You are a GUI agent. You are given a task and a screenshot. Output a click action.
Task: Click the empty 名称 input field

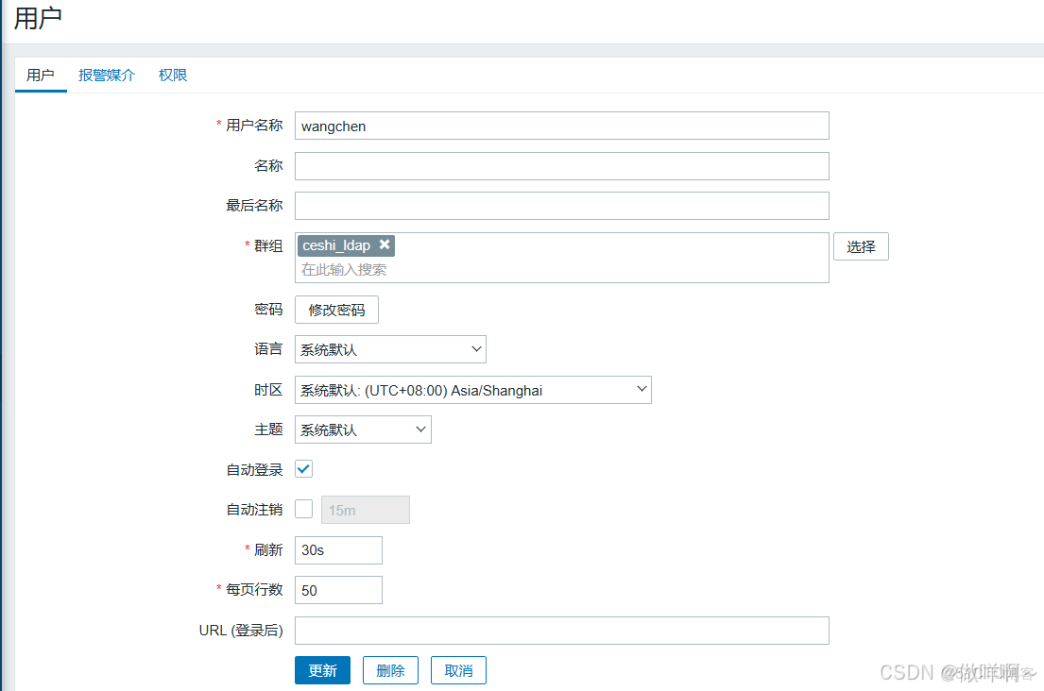tap(562, 165)
